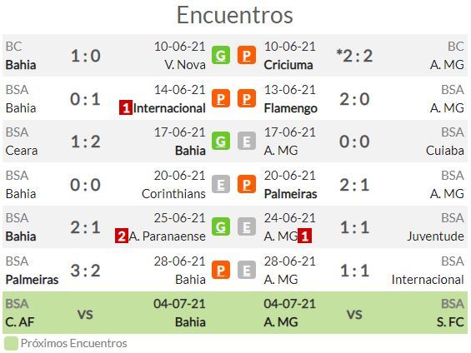Image resolution: width=471 pixels, height=353 pixels.
Task: Click the orange P badge beside Criciuma
Action: coord(247,55)
